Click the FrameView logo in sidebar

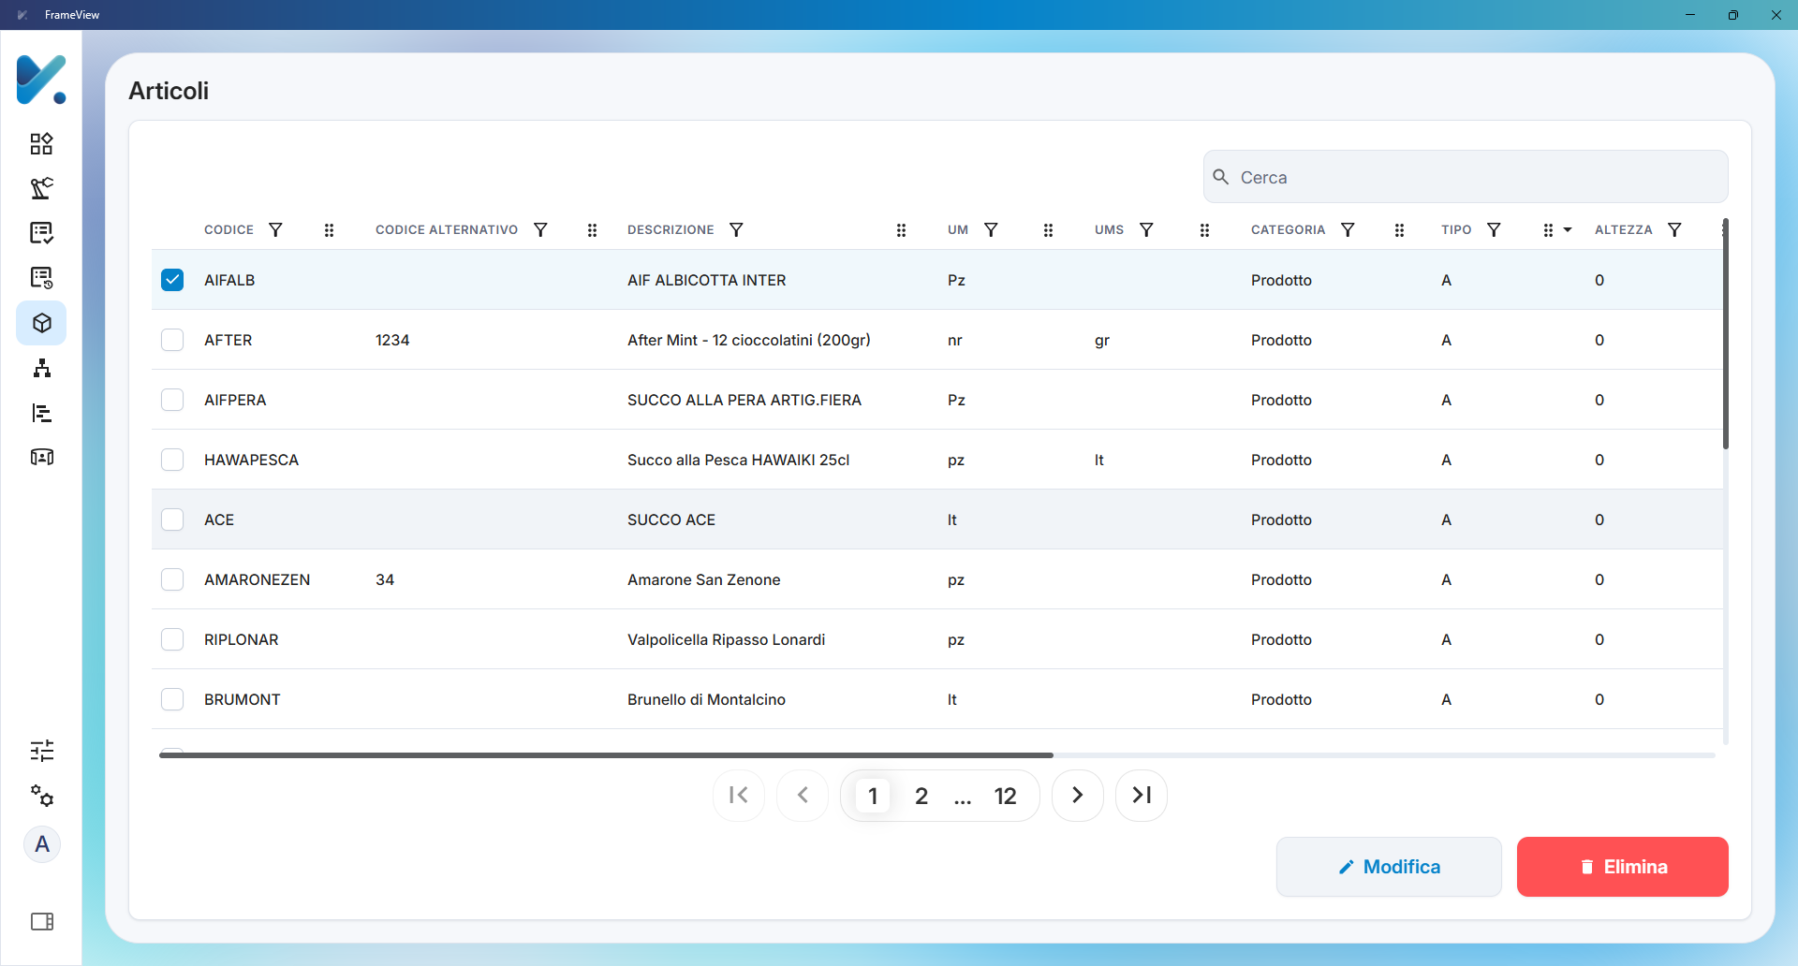41,80
